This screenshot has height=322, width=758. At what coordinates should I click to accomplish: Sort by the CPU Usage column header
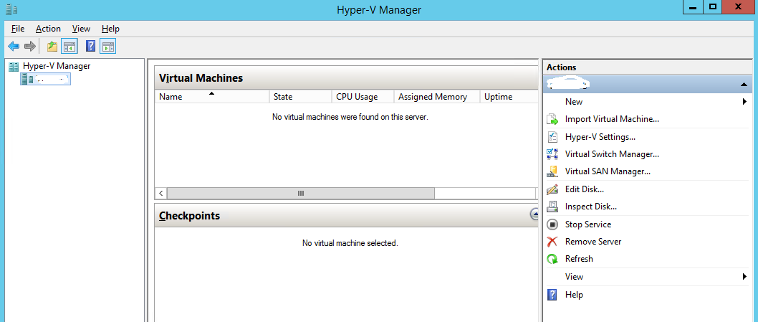[363, 96]
